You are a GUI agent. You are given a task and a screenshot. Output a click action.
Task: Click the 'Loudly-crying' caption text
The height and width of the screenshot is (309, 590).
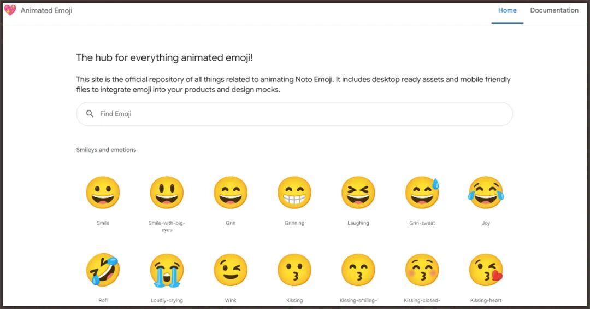[x=167, y=300]
